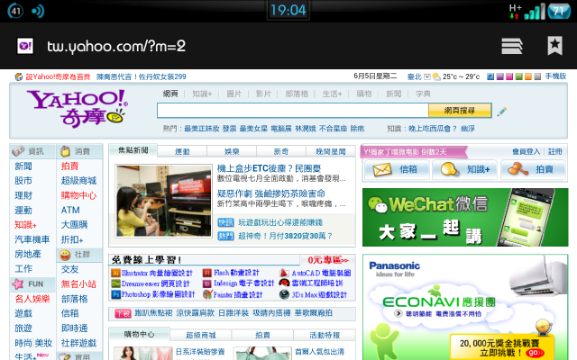The height and width of the screenshot is (360, 577).
Task: Switch to the 運動 news tab
Action: [182, 151]
